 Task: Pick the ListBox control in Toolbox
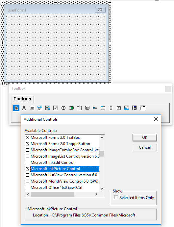click(x=48, y=108)
